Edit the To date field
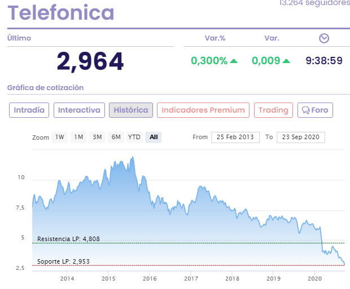 [x=301, y=137]
